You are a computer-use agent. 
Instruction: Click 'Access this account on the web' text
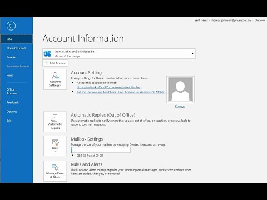(97, 83)
